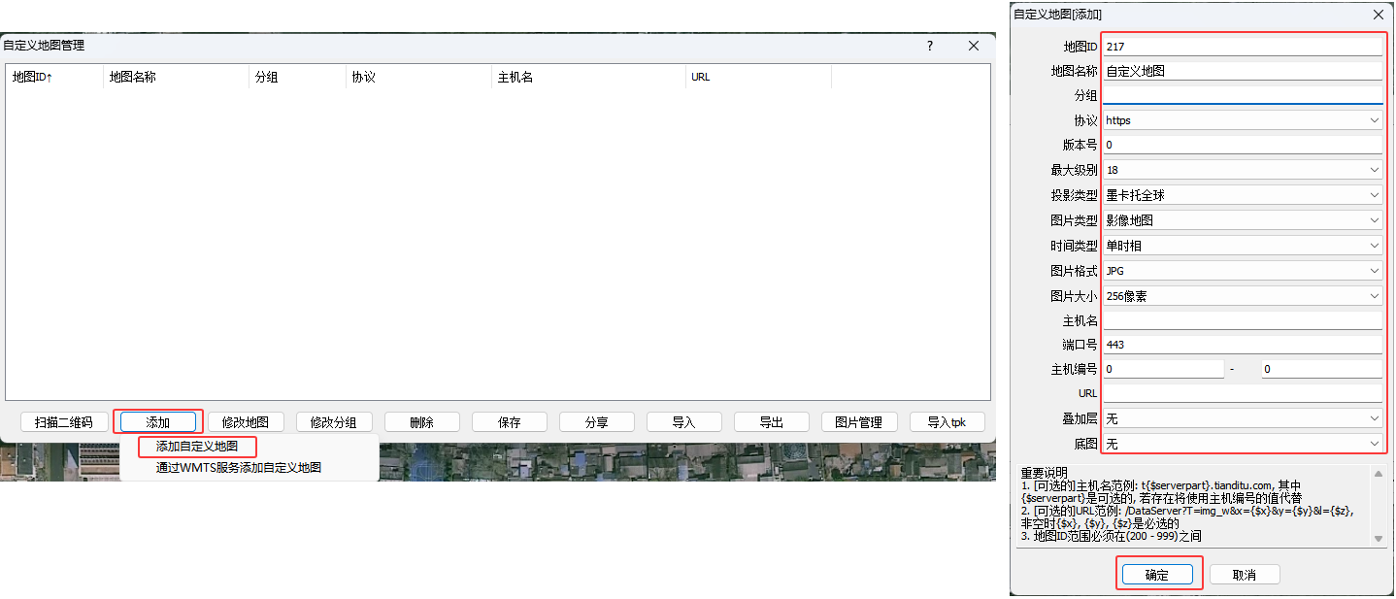Open the 时间类型 dropdown

(x=1242, y=246)
